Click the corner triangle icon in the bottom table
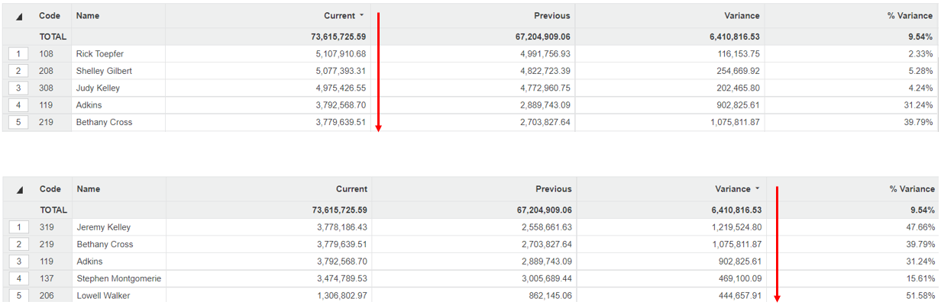 coord(19,190)
